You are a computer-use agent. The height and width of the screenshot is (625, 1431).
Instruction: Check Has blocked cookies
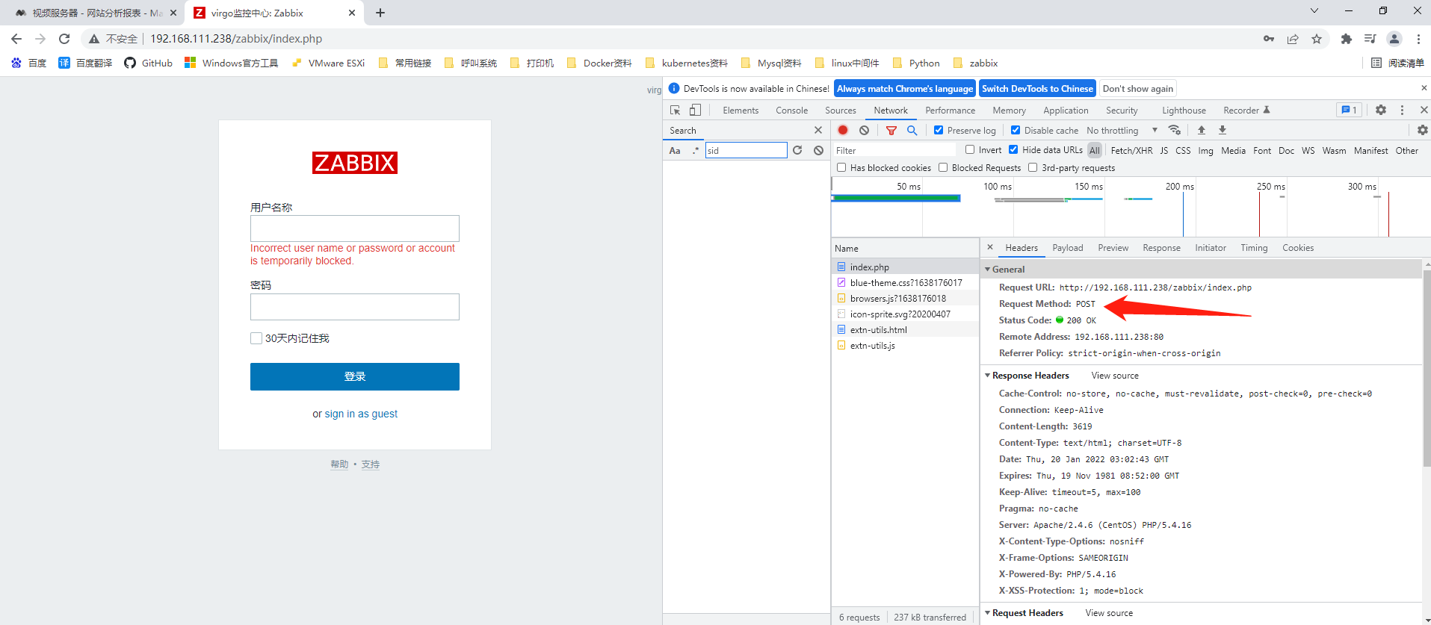(x=841, y=167)
